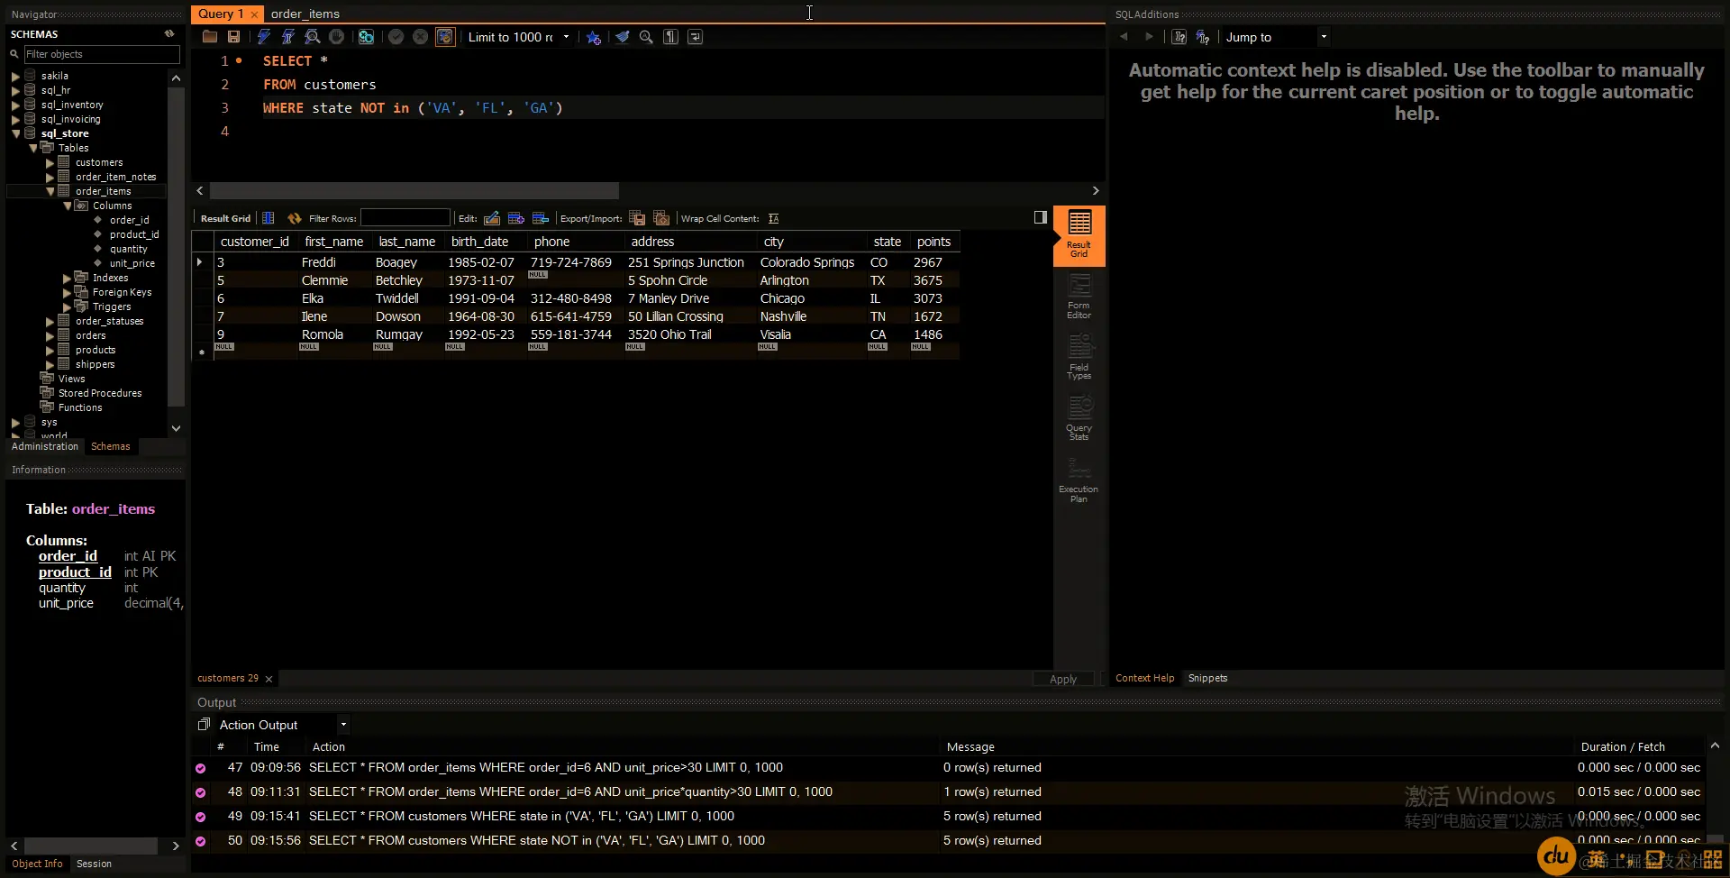The image size is (1730, 878).
Task: Toggle the result side panel visibility
Action: (x=1040, y=217)
